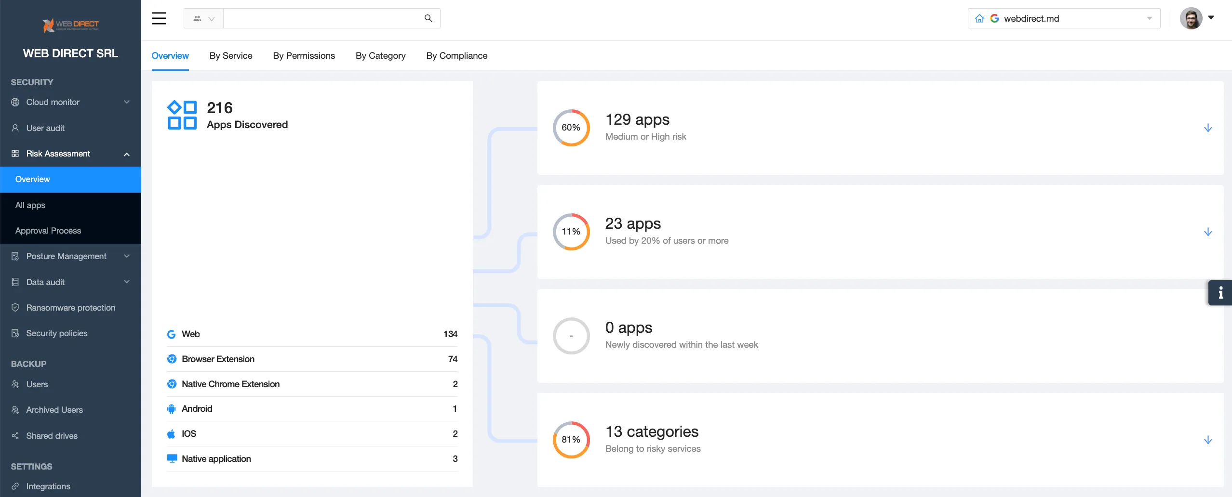The height and width of the screenshot is (497, 1232).
Task: Open Shared drives via its sidebar icon
Action: (15, 435)
